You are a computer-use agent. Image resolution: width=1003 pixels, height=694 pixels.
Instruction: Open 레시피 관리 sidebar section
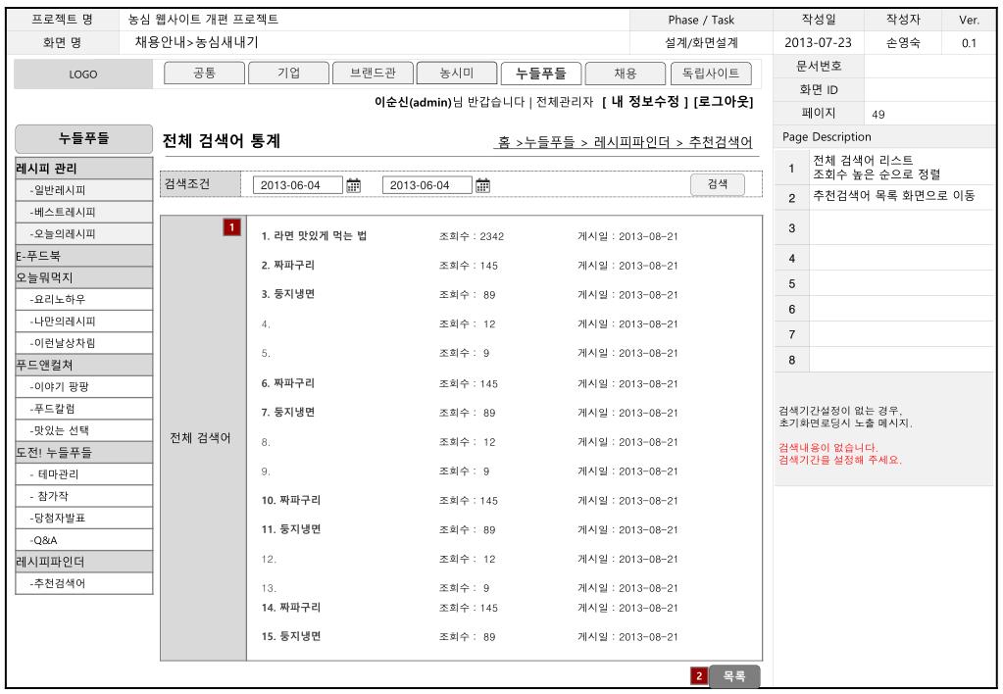(83, 169)
